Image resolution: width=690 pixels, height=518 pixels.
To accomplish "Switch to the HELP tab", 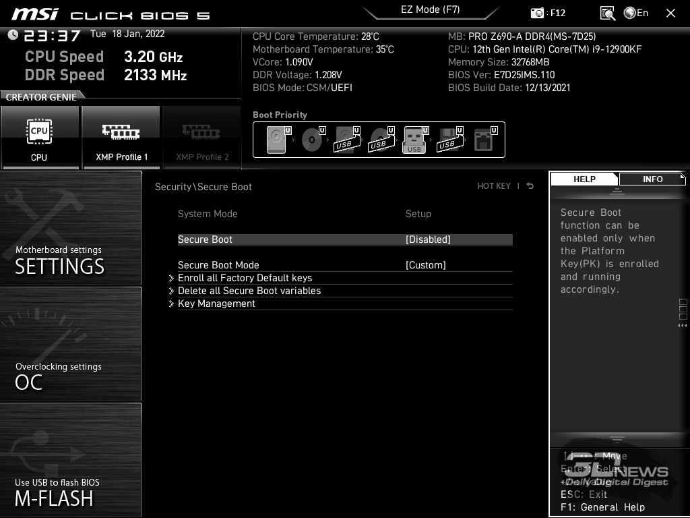I will point(584,179).
